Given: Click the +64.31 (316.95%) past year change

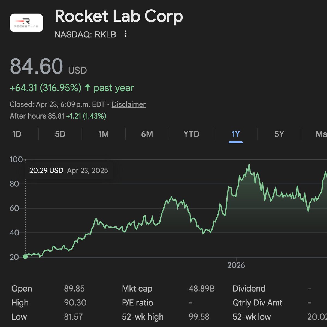Looking at the screenshot, I should pyautogui.click(x=72, y=88).
